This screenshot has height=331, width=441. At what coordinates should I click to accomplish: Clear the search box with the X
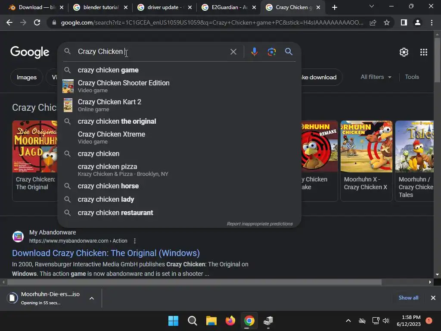point(233,52)
